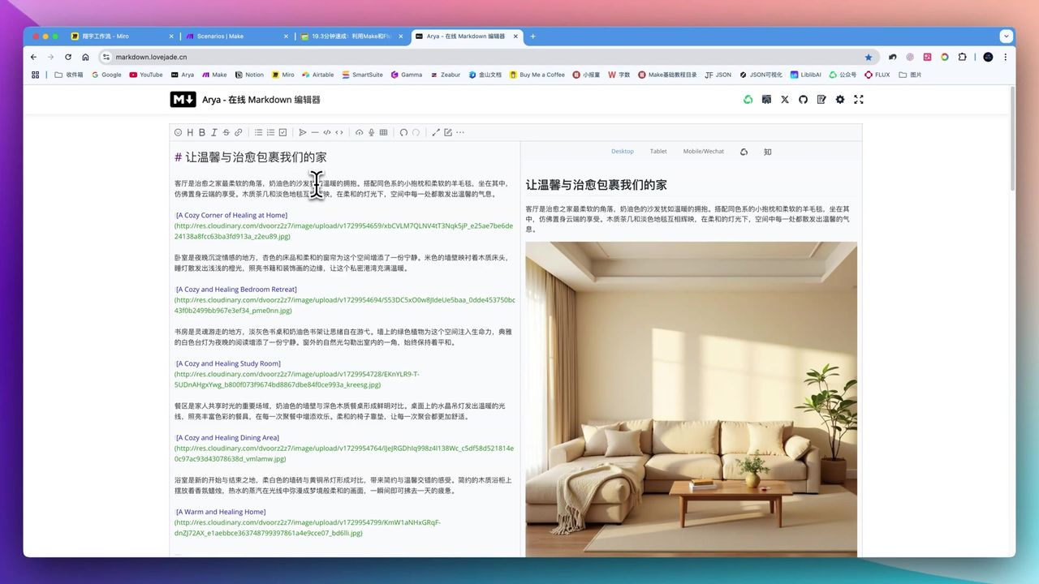
Task: Open the Notion bookmark in bookmarks bar
Action: coord(249,75)
